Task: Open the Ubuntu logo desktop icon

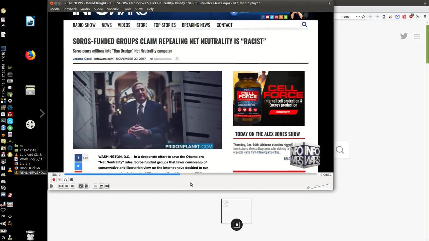Action: click(30, 124)
